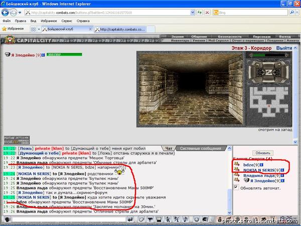This screenshot has width=301, height=226.
Task: Click the Умения link
Action: [x=199, y=41]
